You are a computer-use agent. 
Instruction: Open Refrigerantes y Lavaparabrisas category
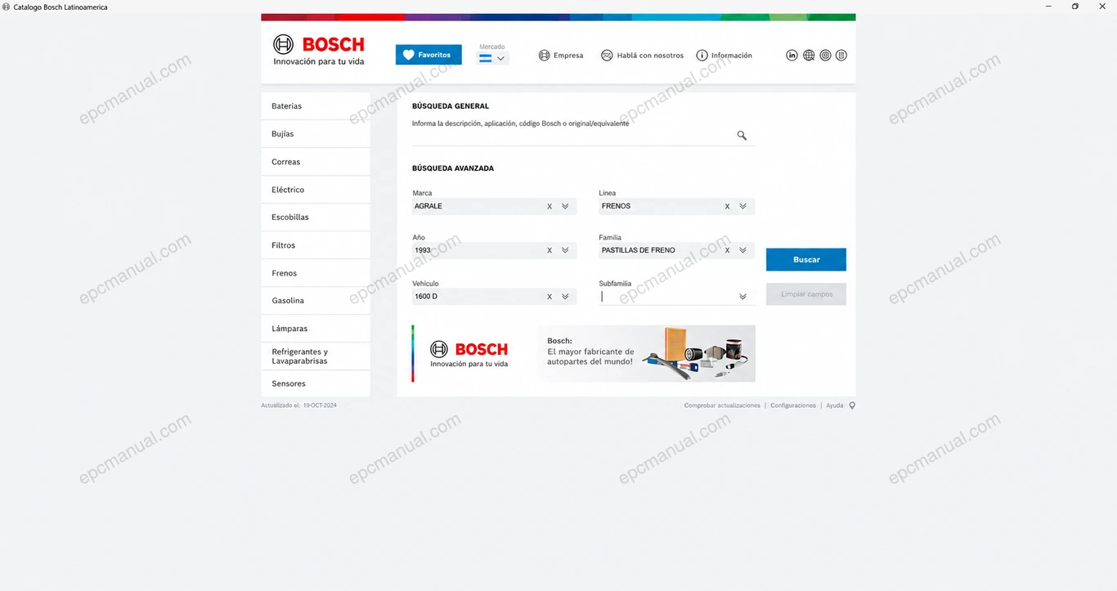click(x=316, y=356)
